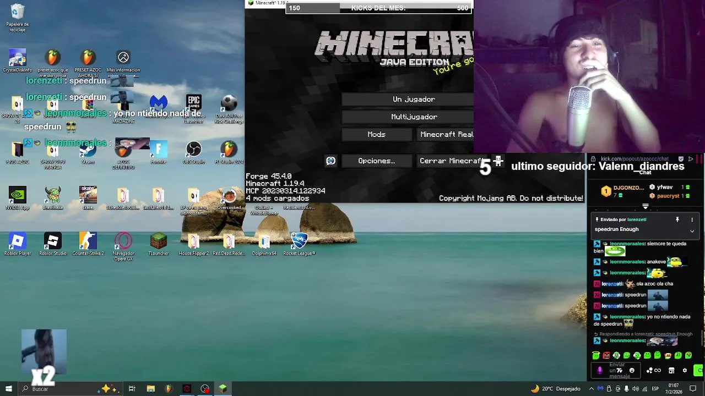Screen dimensions: 705x396
Task: Select the Dolphin-x64 desktop icon
Action: coord(264,244)
